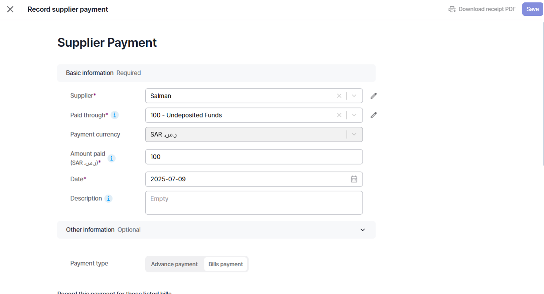Open the Payment currency dropdown
Screen dimensions: 544x294
tap(254, 134)
